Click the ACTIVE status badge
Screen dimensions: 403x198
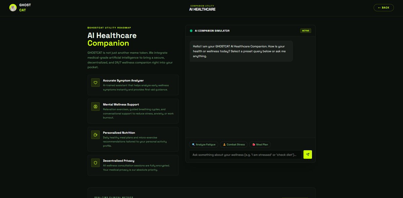click(306, 31)
